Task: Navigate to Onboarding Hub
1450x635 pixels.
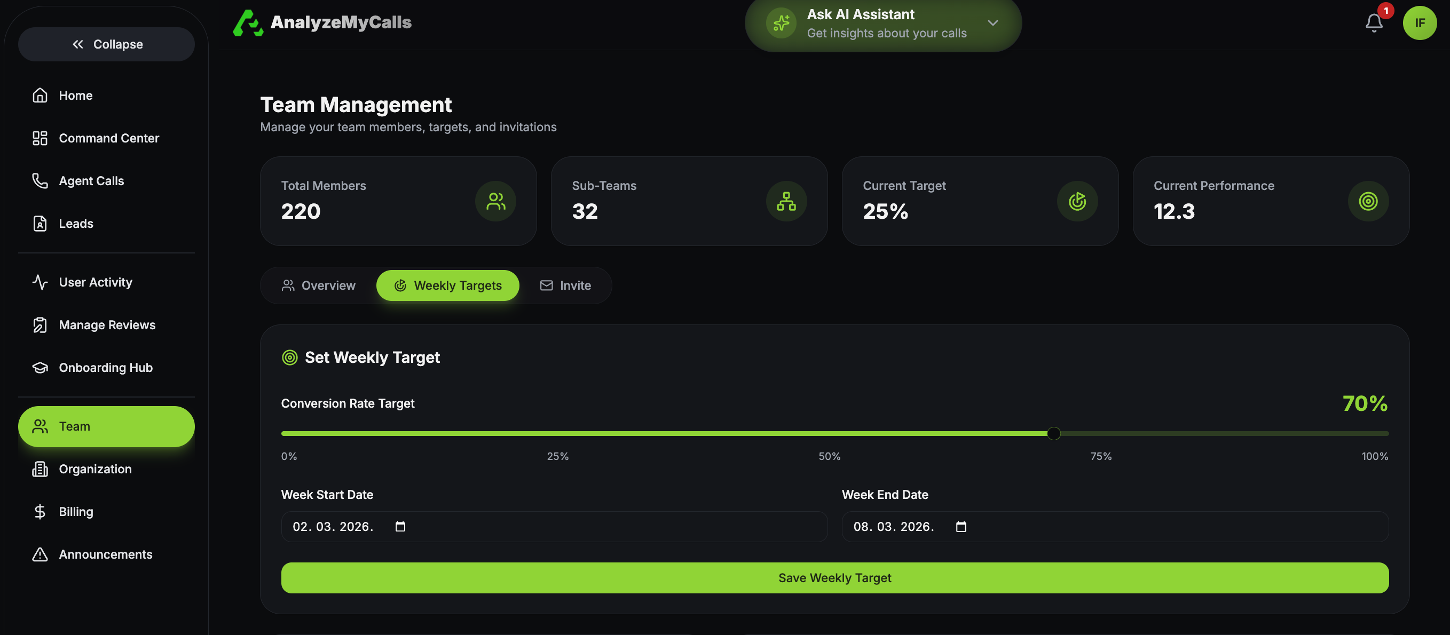Action: pyautogui.click(x=105, y=368)
